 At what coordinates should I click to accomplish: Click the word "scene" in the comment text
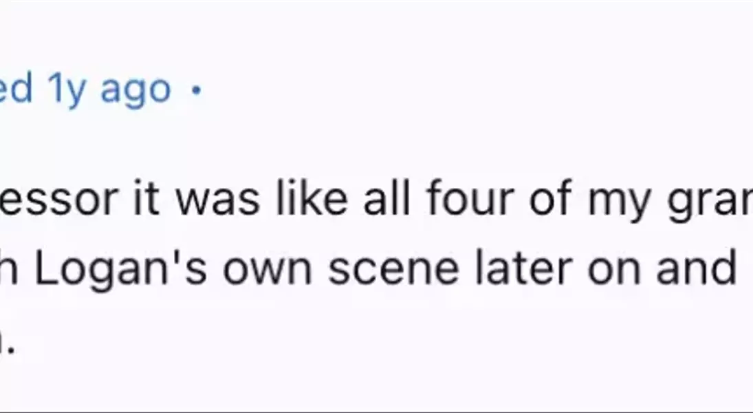pos(394,271)
